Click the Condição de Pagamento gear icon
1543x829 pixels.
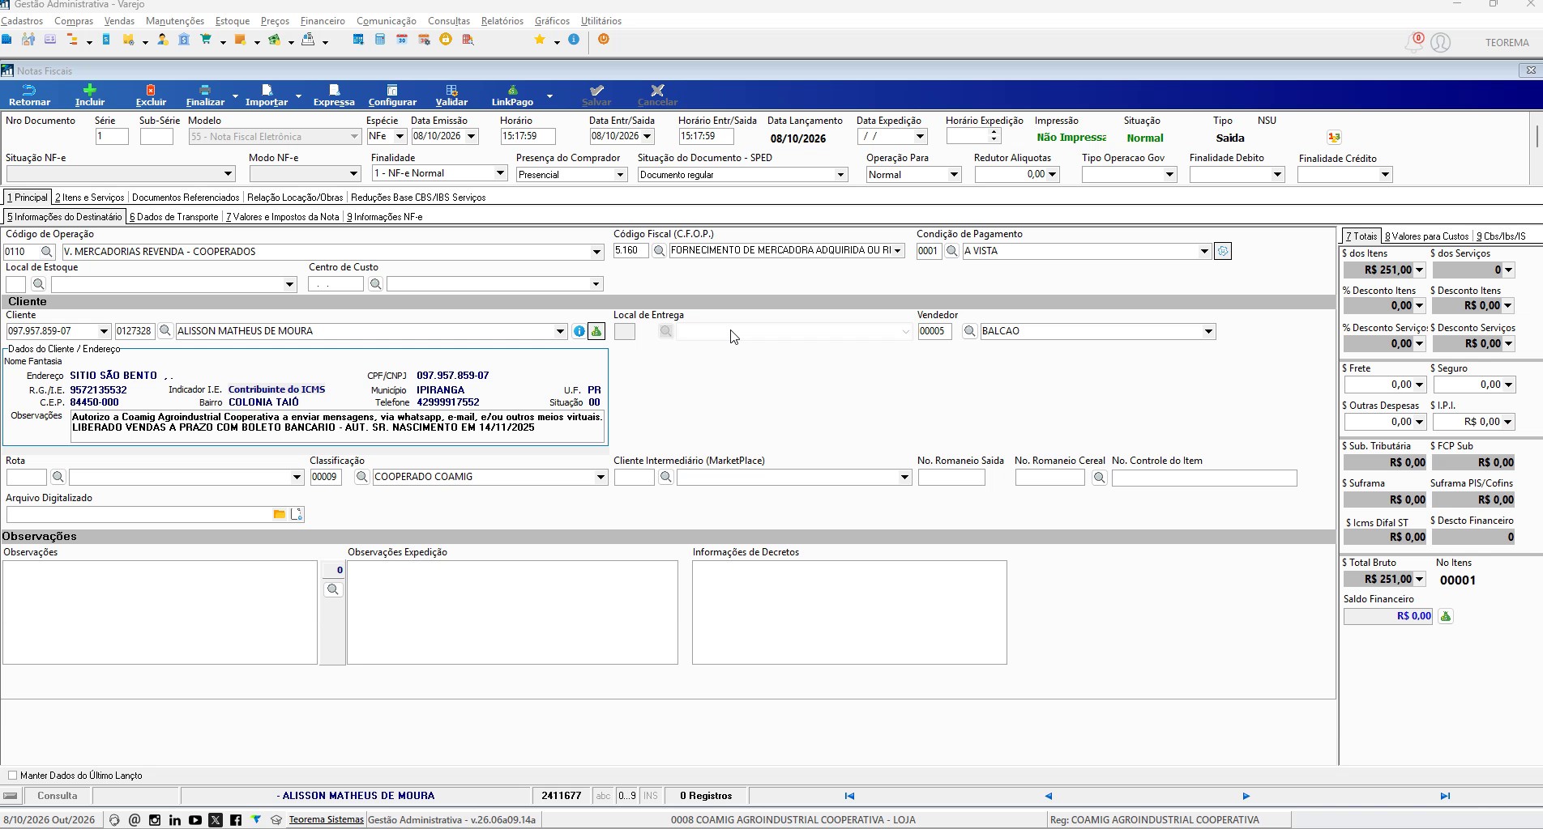pos(1223,251)
